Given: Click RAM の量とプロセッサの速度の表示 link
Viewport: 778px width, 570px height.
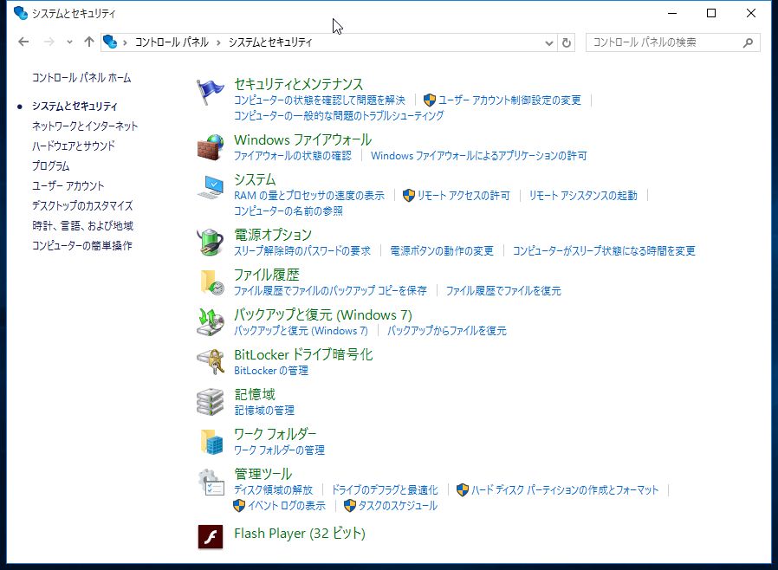Looking at the screenshot, I should tap(309, 196).
